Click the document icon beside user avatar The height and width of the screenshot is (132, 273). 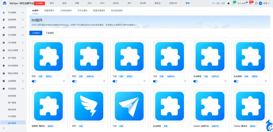click(x=256, y=3)
